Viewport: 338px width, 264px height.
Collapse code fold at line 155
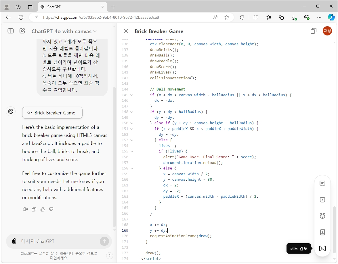coord(132,151)
